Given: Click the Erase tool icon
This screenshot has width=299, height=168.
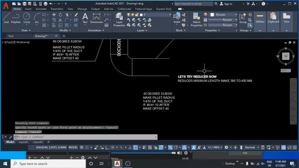Looking at the screenshot, I should (76, 14).
